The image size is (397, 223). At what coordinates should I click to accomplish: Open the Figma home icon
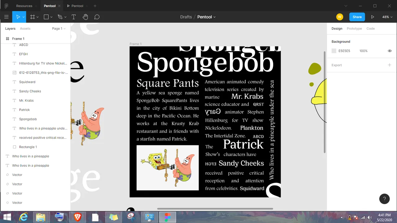tap(6, 6)
